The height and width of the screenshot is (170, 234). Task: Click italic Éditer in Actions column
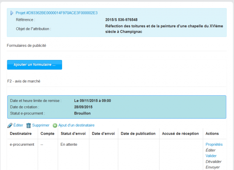pyautogui.click(x=211, y=150)
